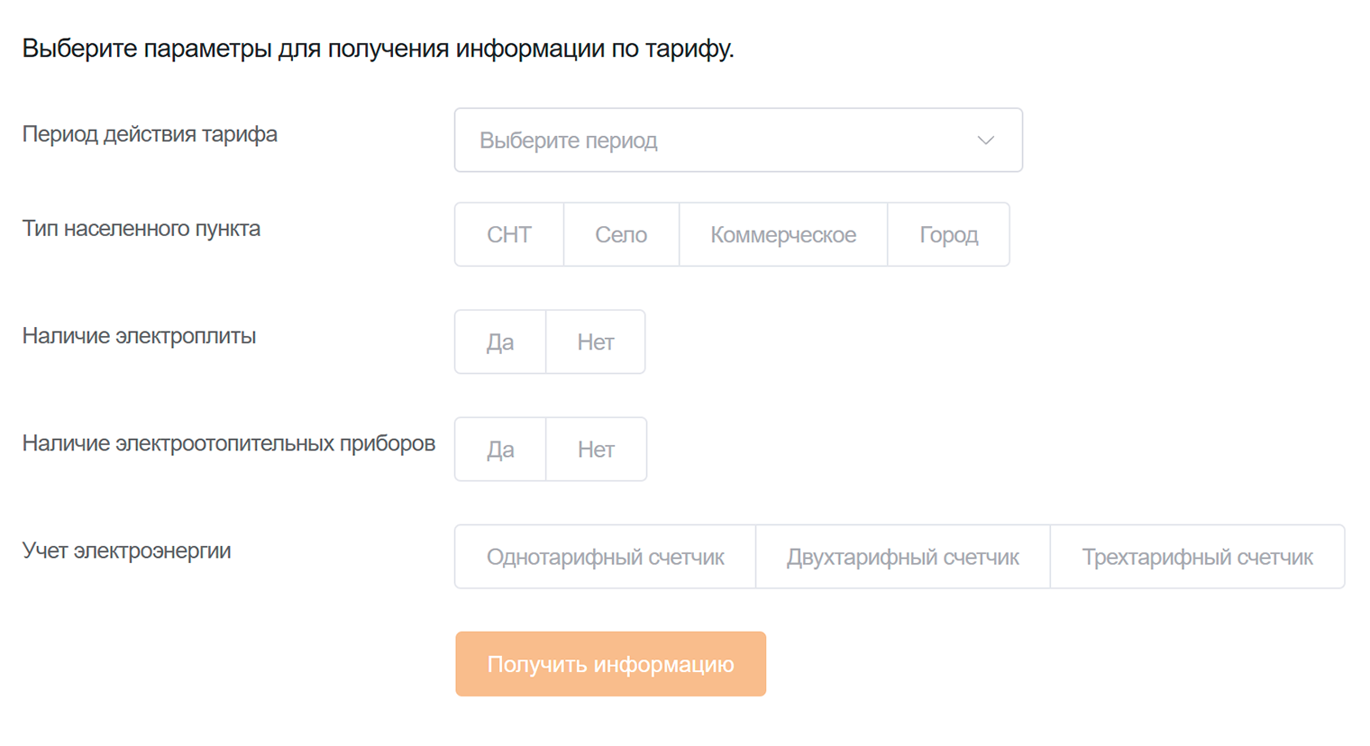The width and height of the screenshot is (1370, 746).
Task: Expand the period selector using its chevron arrow
Action: (x=985, y=140)
